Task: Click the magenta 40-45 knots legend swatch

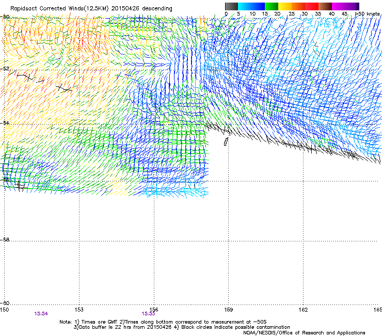Action: 339,6
